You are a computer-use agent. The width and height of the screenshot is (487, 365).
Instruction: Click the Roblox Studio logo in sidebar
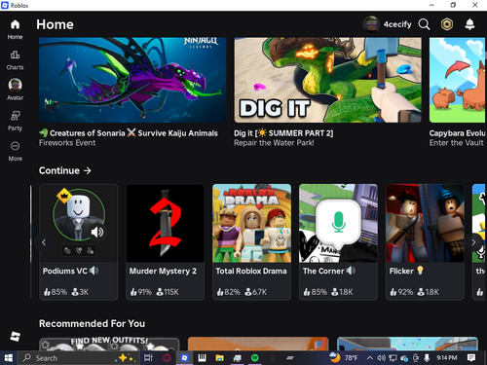click(x=15, y=336)
